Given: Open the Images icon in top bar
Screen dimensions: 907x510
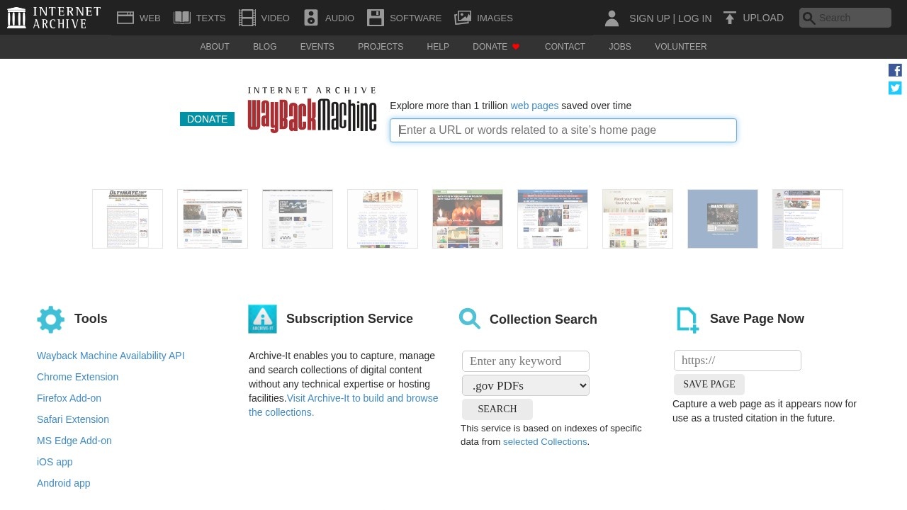Looking at the screenshot, I should pyautogui.click(x=463, y=18).
